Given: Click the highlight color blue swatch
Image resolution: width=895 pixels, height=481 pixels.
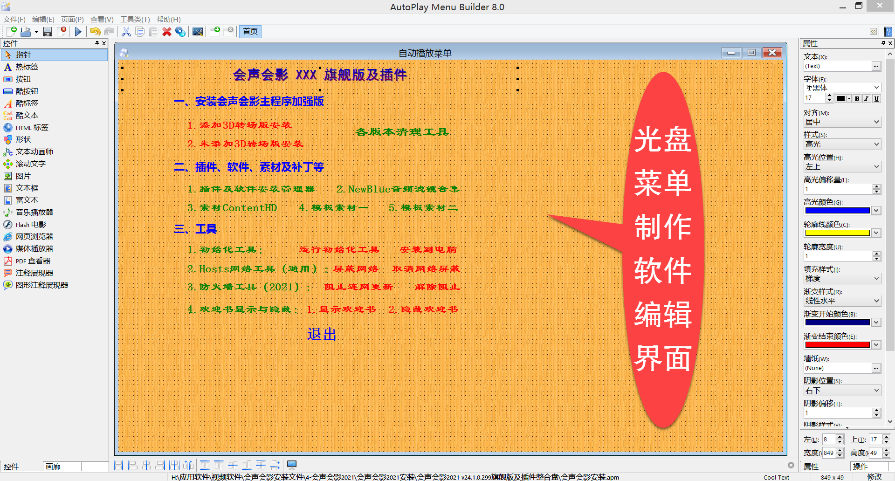Looking at the screenshot, I should (837, 211).
